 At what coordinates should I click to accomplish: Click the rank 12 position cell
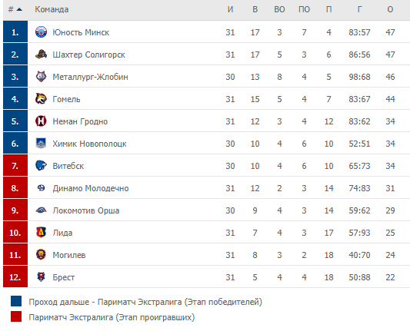(x=15, y=276)
